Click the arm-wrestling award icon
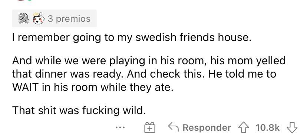Screen dimensions: 307x140 [x=24, y=18]
